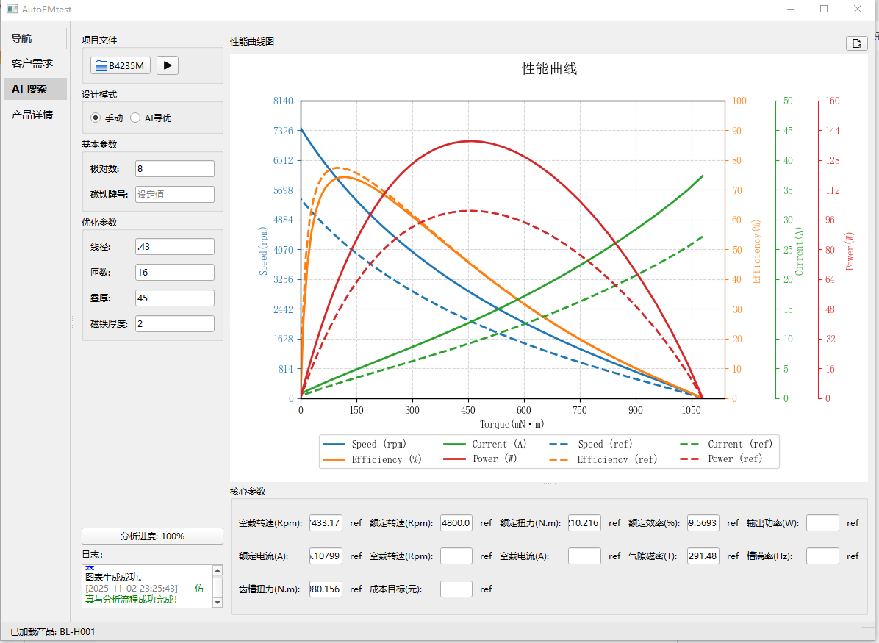Viewport: 879px width, 643px height.
Task: Open the 导航 sidebar tab
Action: click(22, 38)
